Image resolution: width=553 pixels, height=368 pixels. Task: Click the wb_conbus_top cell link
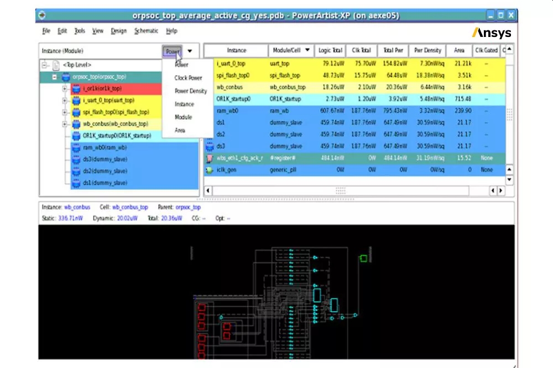coord(130,207)
